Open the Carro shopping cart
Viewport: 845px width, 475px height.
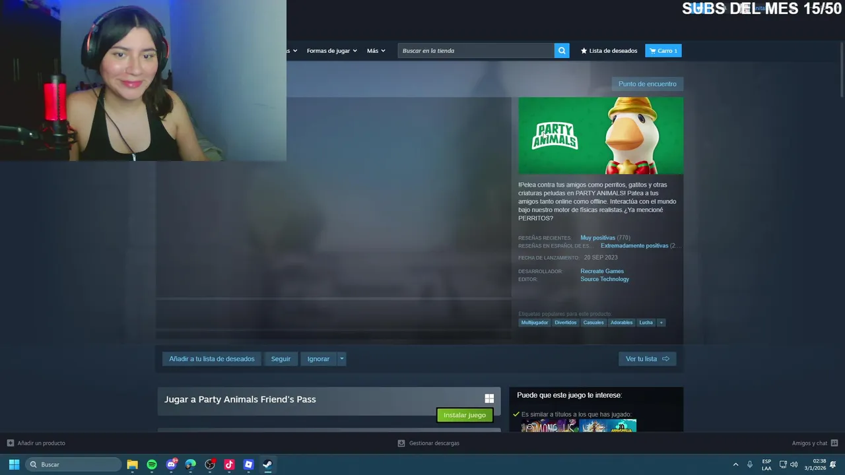tap(663, 51)
